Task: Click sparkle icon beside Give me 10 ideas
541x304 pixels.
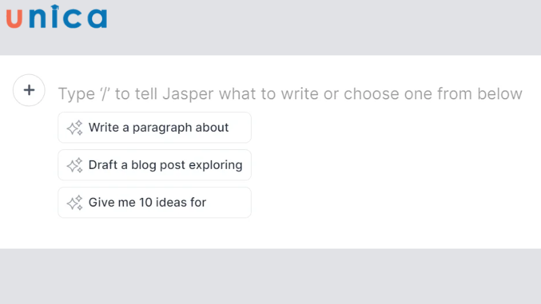Action: (x=74, y=203)
